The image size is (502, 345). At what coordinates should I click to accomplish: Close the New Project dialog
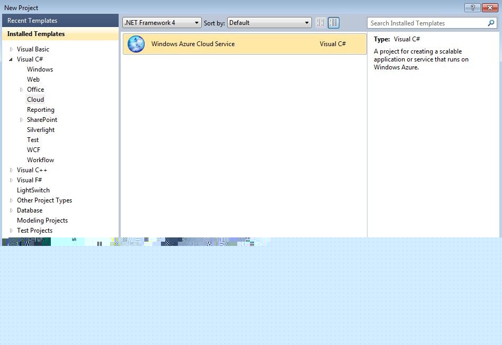pos(489,8)
